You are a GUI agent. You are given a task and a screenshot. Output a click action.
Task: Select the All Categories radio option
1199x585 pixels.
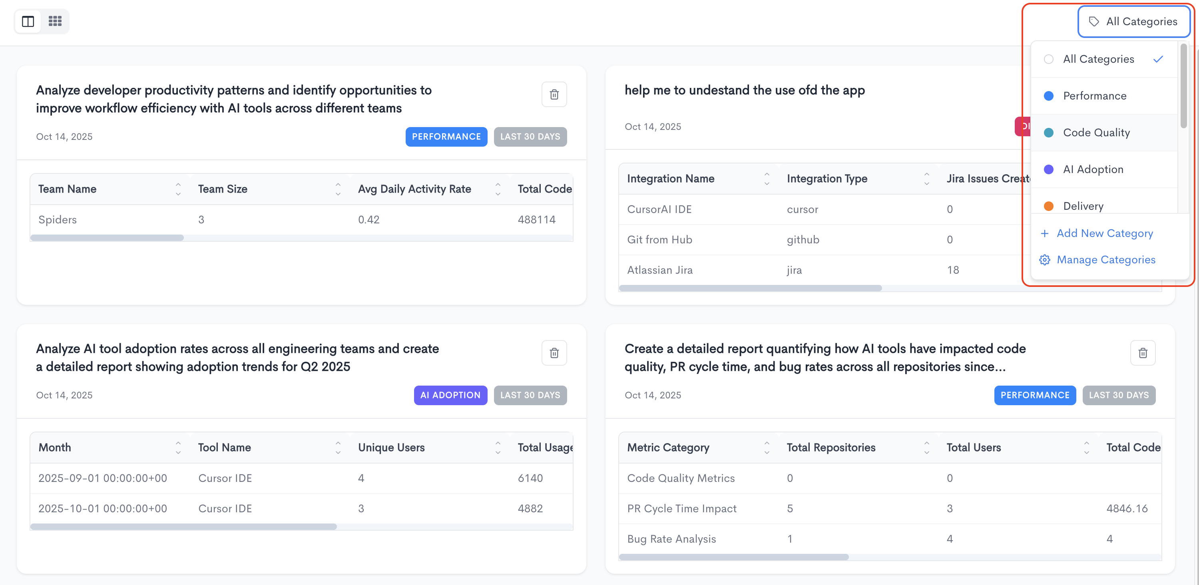(x=1049, y=59)
